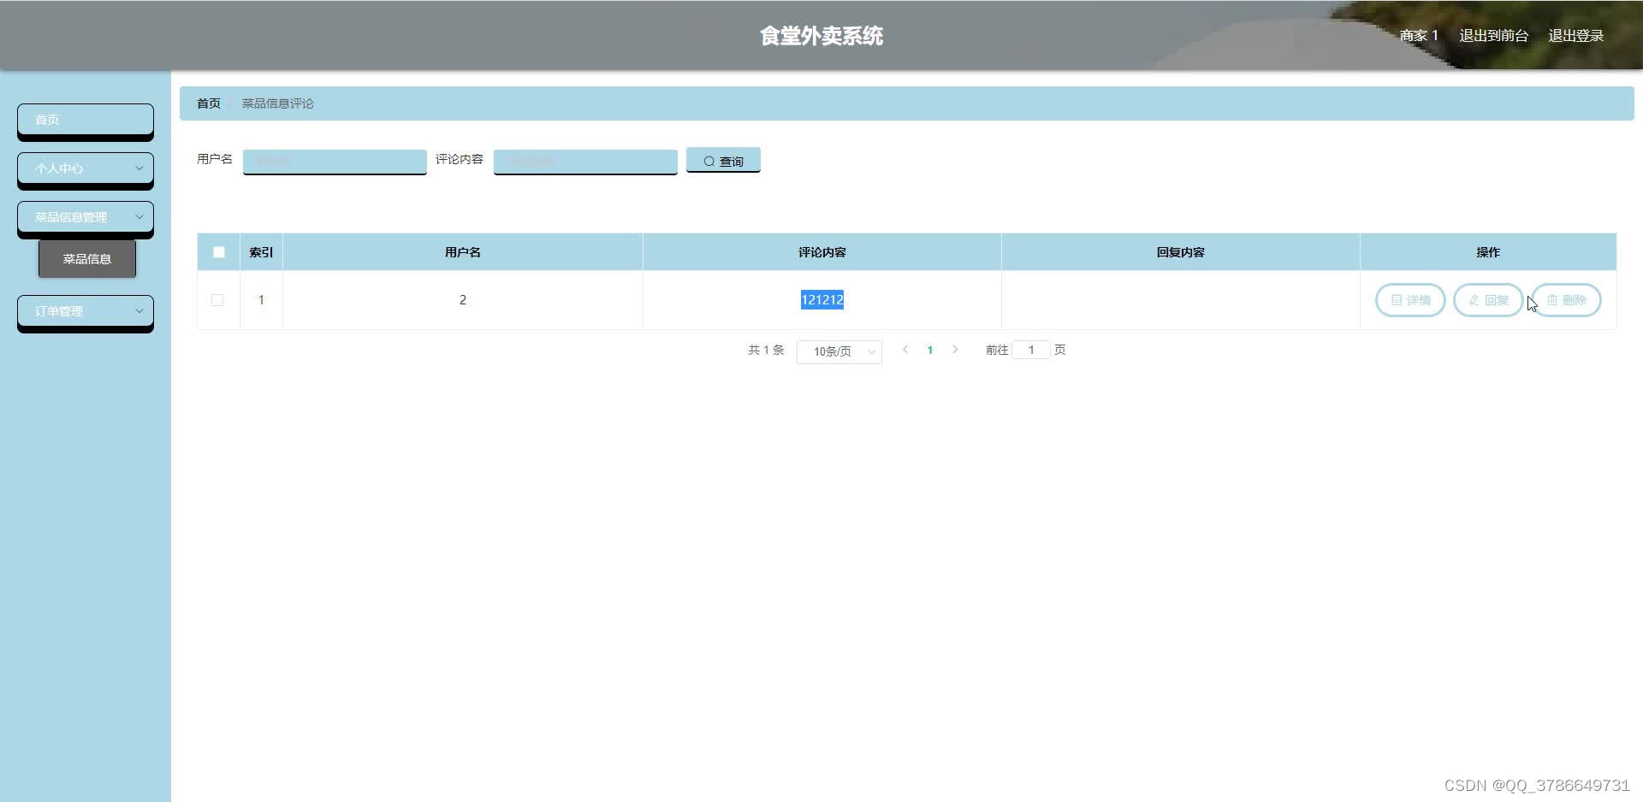The image size is (1643, 802).
Task: Click the 食堂外卖系统 title
Action: [x=821, y=36]
